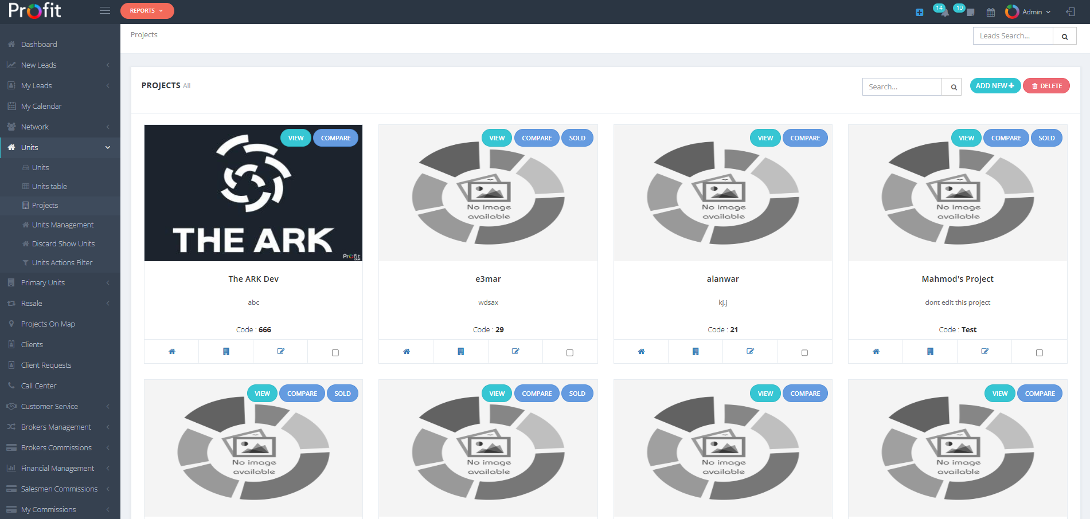
Task: Check the selection checkbox on The ARK Dev card
Action: coord(335,352)
